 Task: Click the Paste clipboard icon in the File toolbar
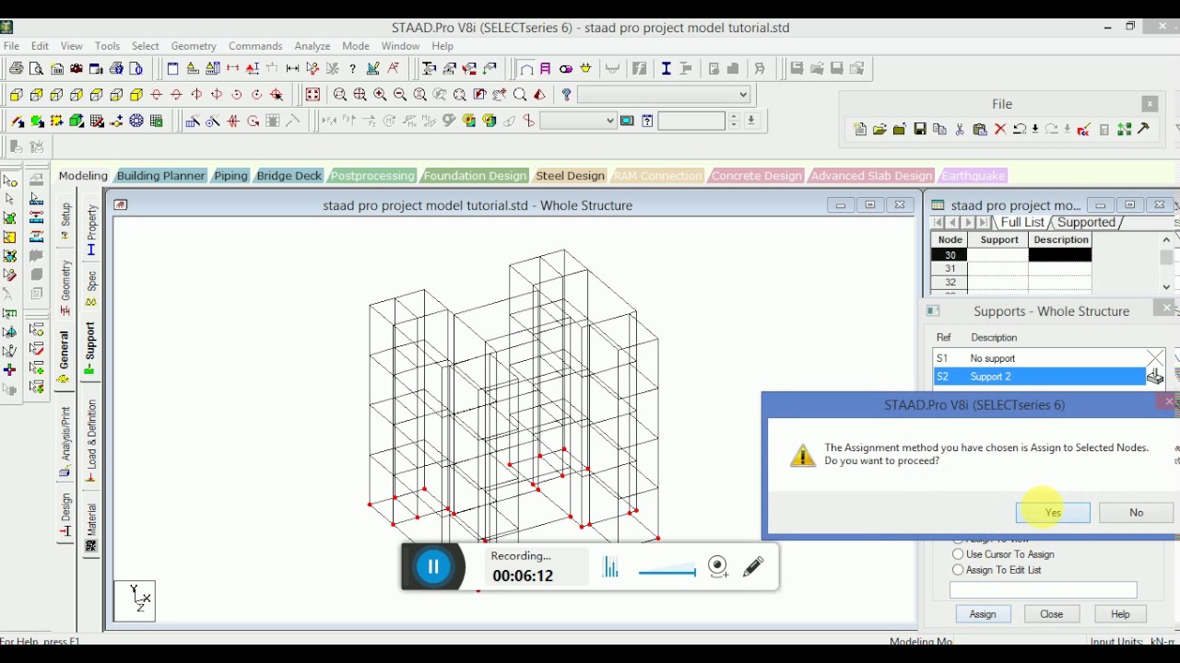click(x=979, y=130)
